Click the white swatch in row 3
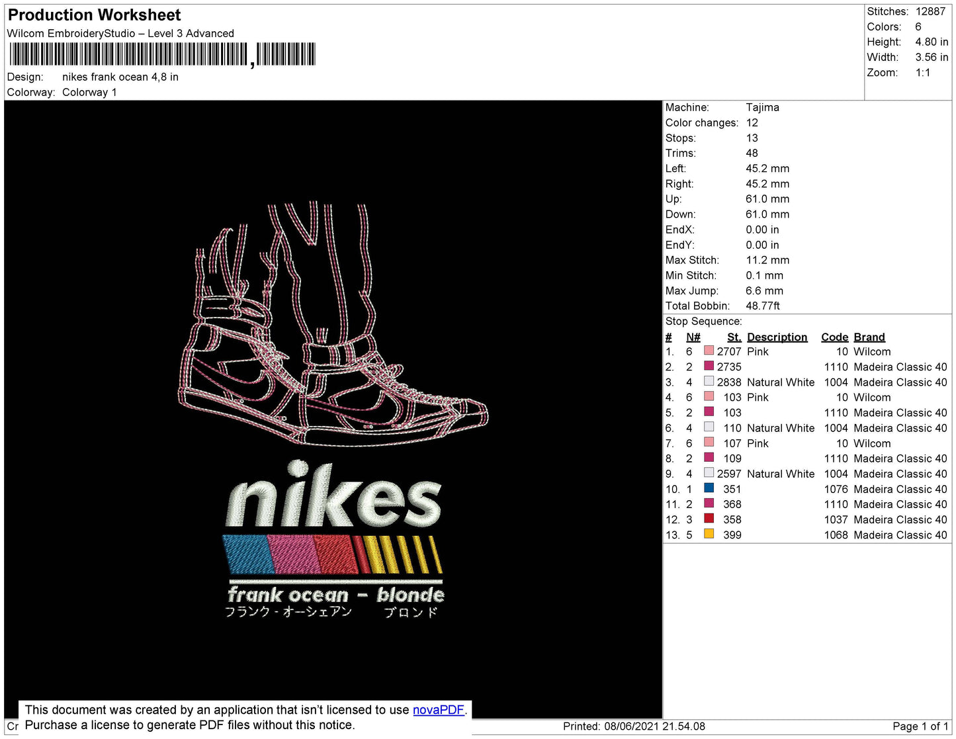Viewport: 956px width, 739px height. 709,381
